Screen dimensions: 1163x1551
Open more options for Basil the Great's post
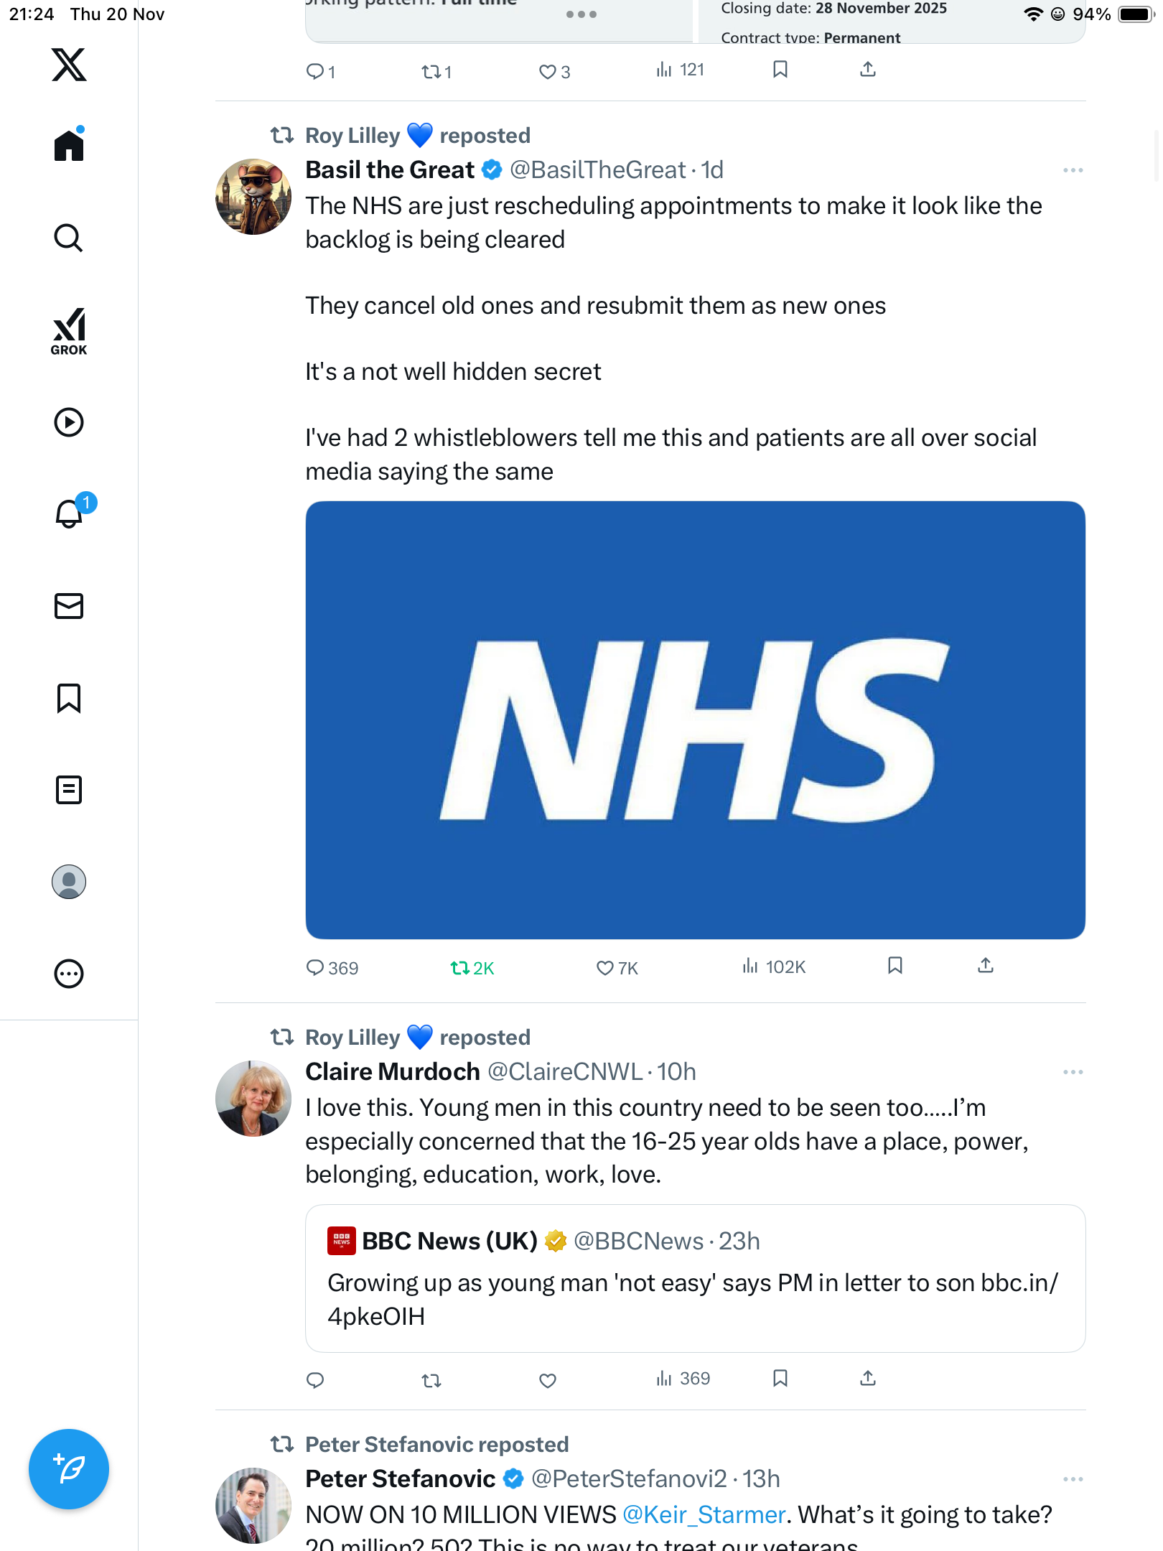click(1073, 170)
